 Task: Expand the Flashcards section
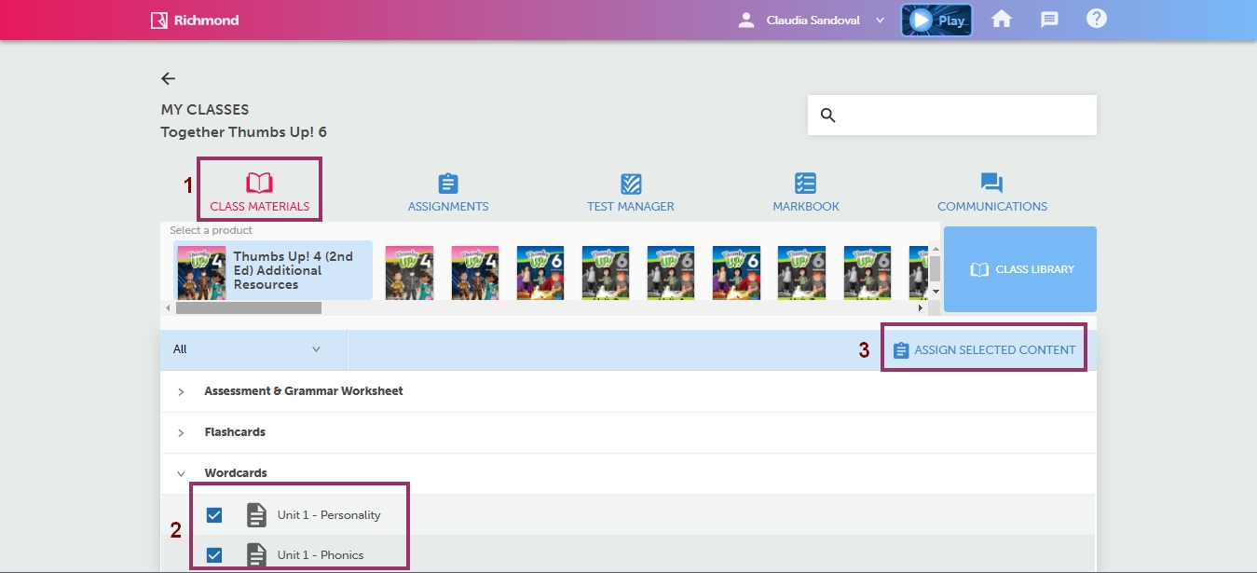click(181, 433)
